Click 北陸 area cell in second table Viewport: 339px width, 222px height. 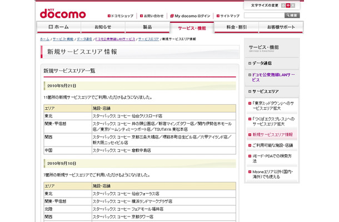[x=68, y=209]
